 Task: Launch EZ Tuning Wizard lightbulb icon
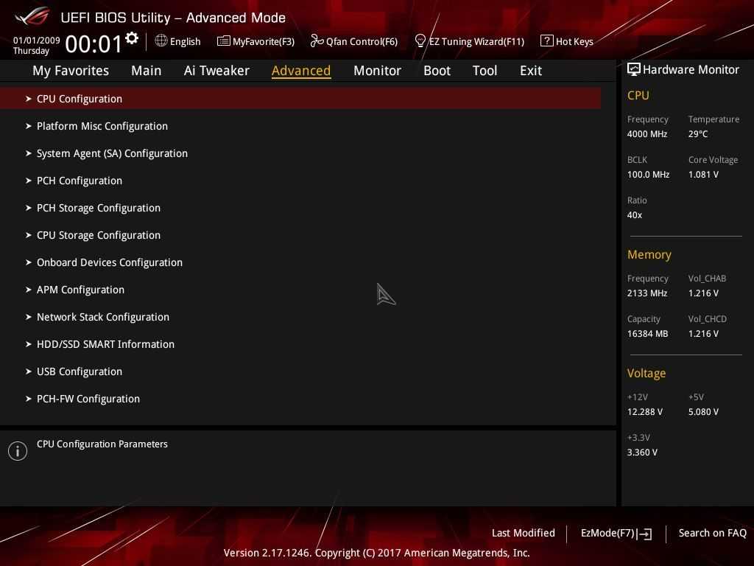click(x=420, y=41)
